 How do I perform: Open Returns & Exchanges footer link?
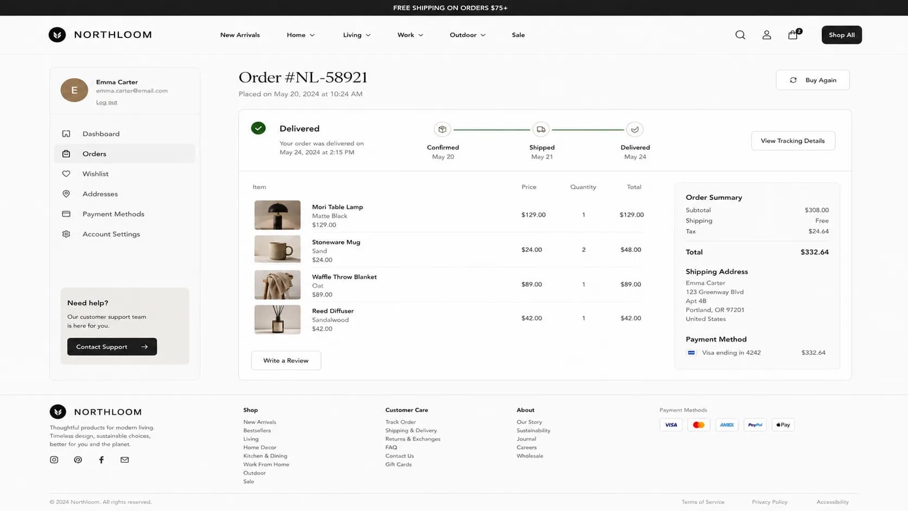(x=413, y=439)
